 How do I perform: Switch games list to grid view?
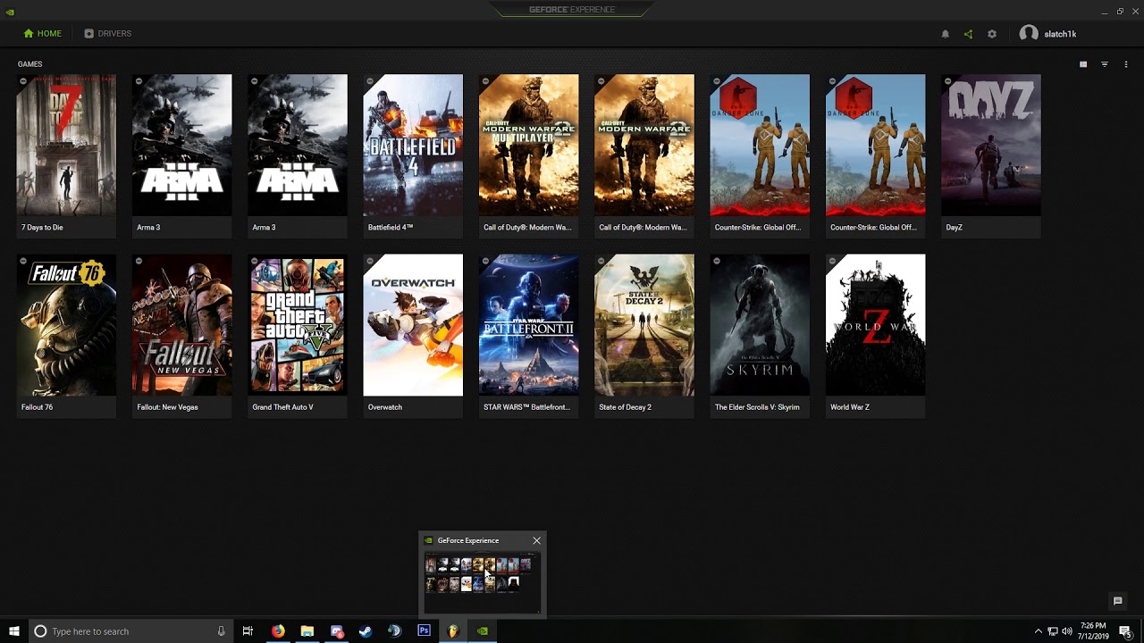[1083, 64]
